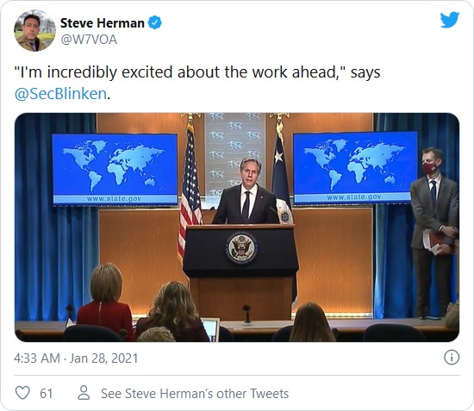See Steve Herman's other Tweets
The width and height of the screenshot is (474, 411).
pos(195,394)
